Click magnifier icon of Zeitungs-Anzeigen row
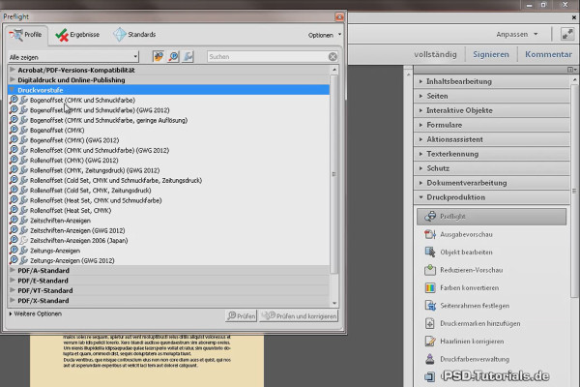The image size is (580, 387). [14, 250]
